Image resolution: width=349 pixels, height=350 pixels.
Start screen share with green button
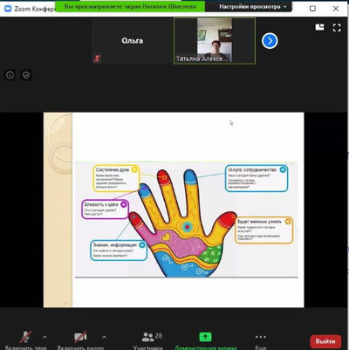pos(205,341)
